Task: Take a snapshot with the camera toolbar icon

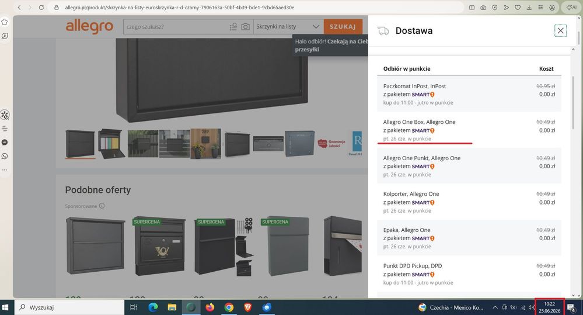Action: [483, 8]
